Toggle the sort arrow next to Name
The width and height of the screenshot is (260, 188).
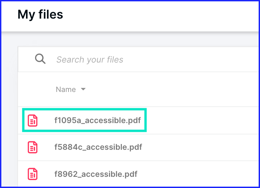(x=83, y=89)
